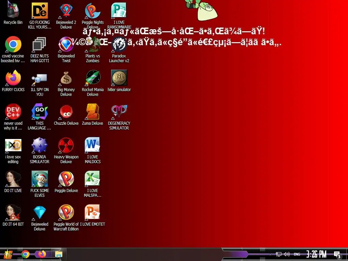Open the network status tray icon
This screenshot has width=348, height=261.
click(x=279, y=254)
